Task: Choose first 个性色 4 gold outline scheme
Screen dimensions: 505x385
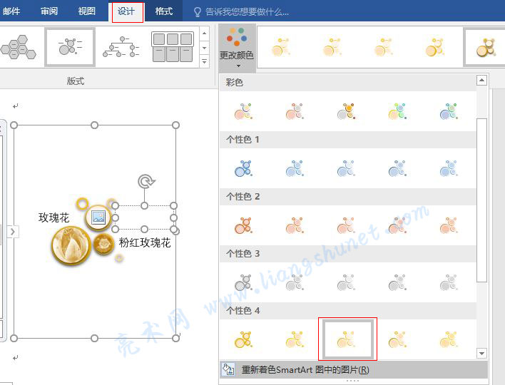Action: [x=243, y=339]
